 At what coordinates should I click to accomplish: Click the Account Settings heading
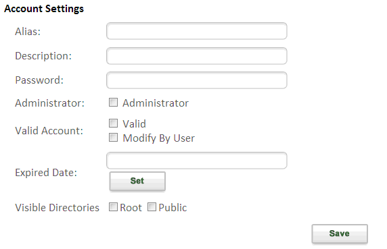click(44, 9)
